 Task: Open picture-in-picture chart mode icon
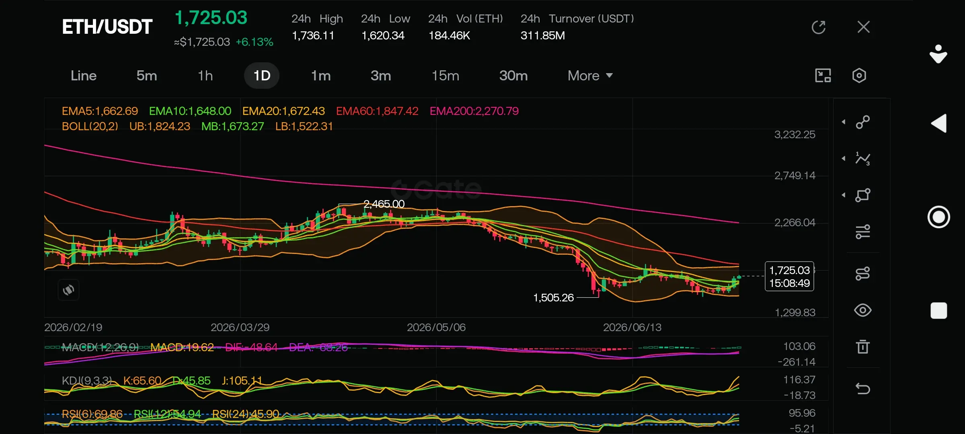(823, 76)
